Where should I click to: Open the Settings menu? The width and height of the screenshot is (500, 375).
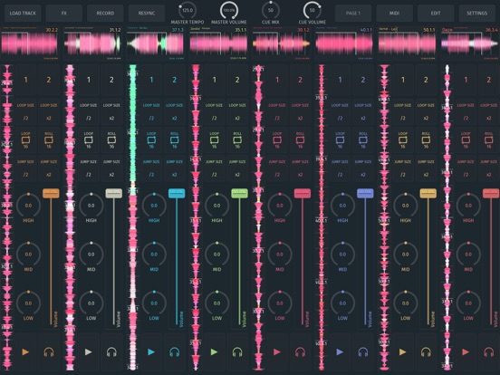click(x=477, y=13)
